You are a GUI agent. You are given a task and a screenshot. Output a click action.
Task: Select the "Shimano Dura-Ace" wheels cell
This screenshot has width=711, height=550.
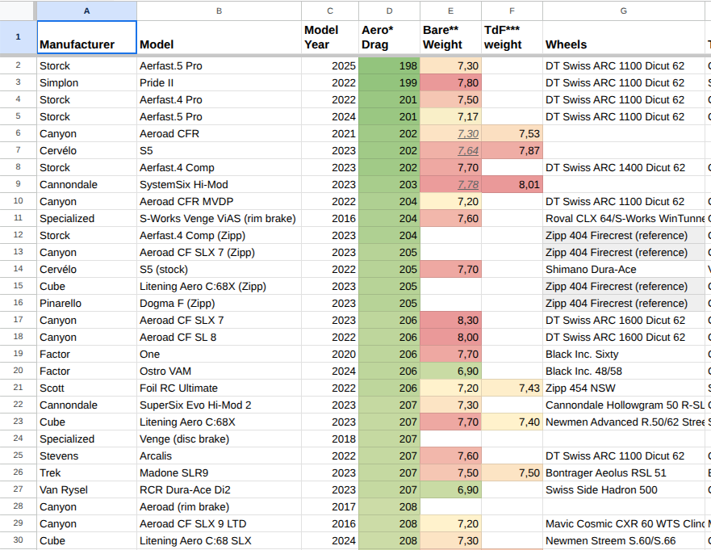[x=624, y=269]
